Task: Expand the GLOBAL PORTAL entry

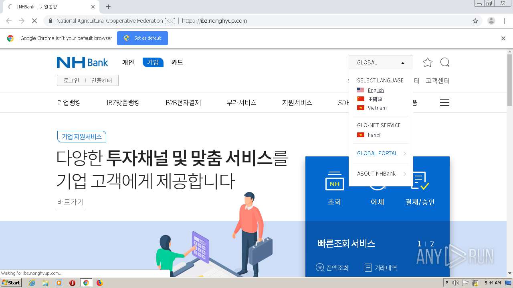Action: click(381, 153)
